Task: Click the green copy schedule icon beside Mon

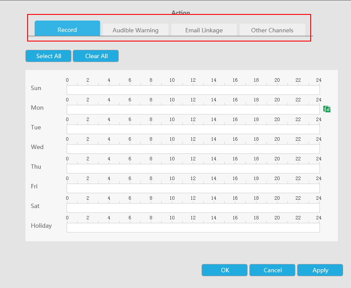Action: (x=327, y=109)
